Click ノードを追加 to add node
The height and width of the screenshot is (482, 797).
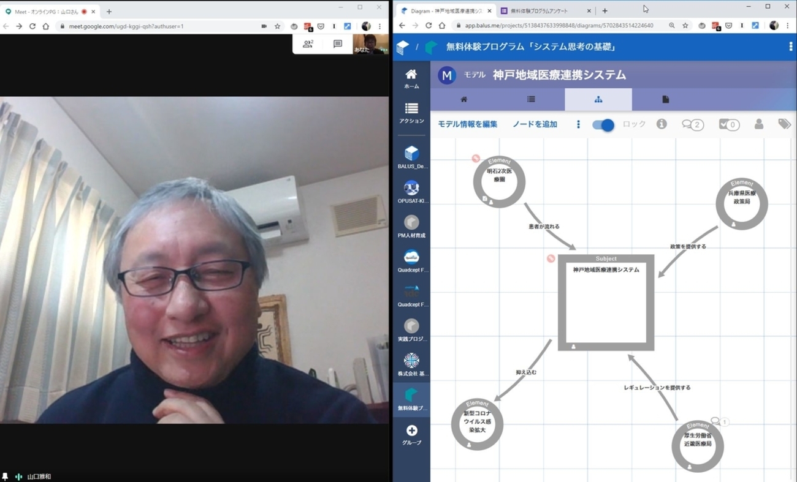point(535,124)
